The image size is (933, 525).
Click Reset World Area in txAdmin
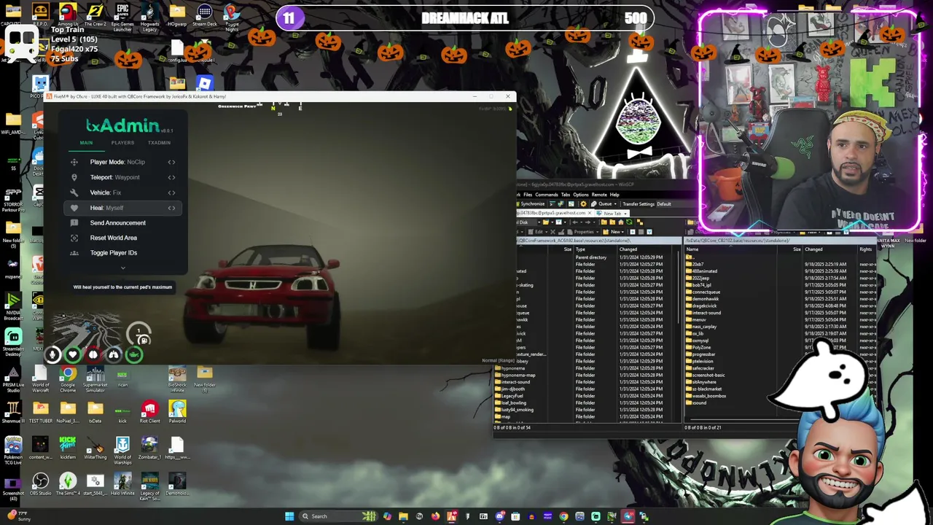tap(113, 238)
